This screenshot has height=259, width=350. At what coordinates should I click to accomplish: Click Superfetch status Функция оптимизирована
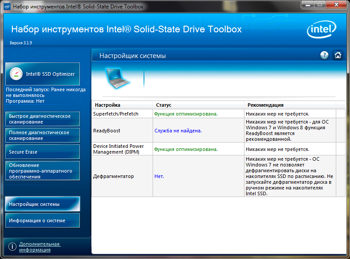point(186,114)
